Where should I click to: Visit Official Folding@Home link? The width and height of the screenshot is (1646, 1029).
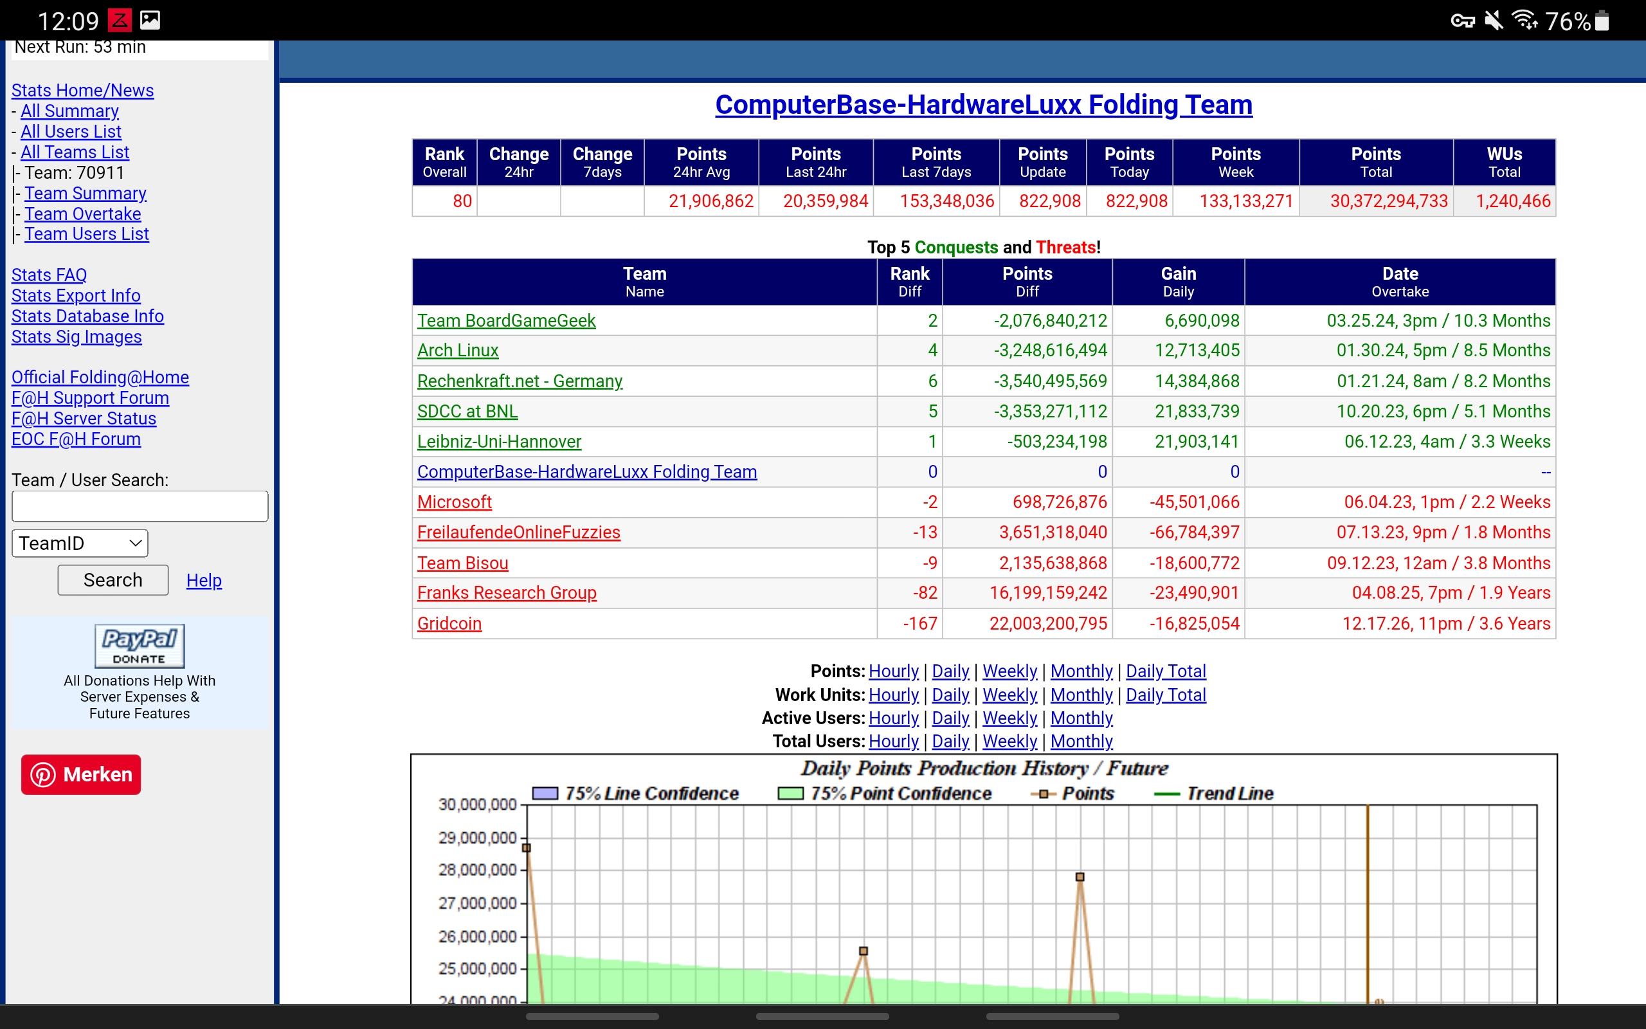(x=100, y=378)
